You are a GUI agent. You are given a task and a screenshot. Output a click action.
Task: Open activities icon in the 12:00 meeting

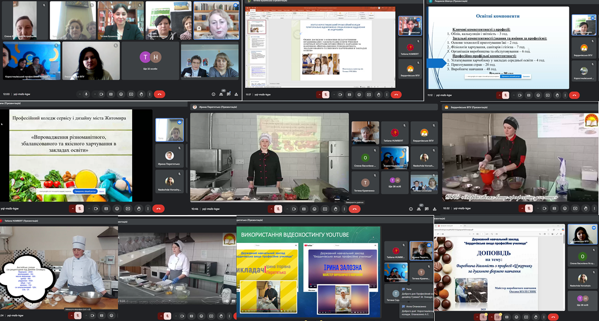coord(237,94)
